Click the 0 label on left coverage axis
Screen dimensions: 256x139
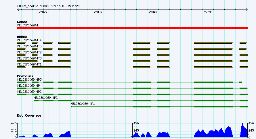15,137
